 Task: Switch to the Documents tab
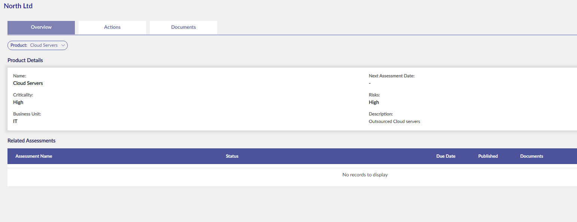(x=183, y=27)
